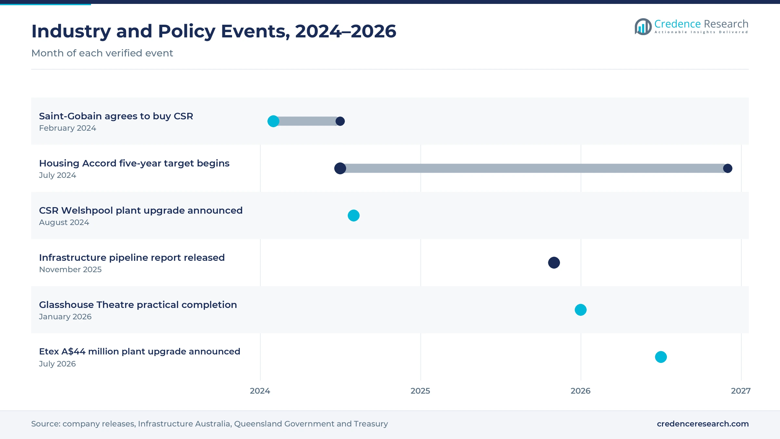Click the 'February 2024' date text
This screenshot has height=439, width=780.
click(x=68, y=128)
